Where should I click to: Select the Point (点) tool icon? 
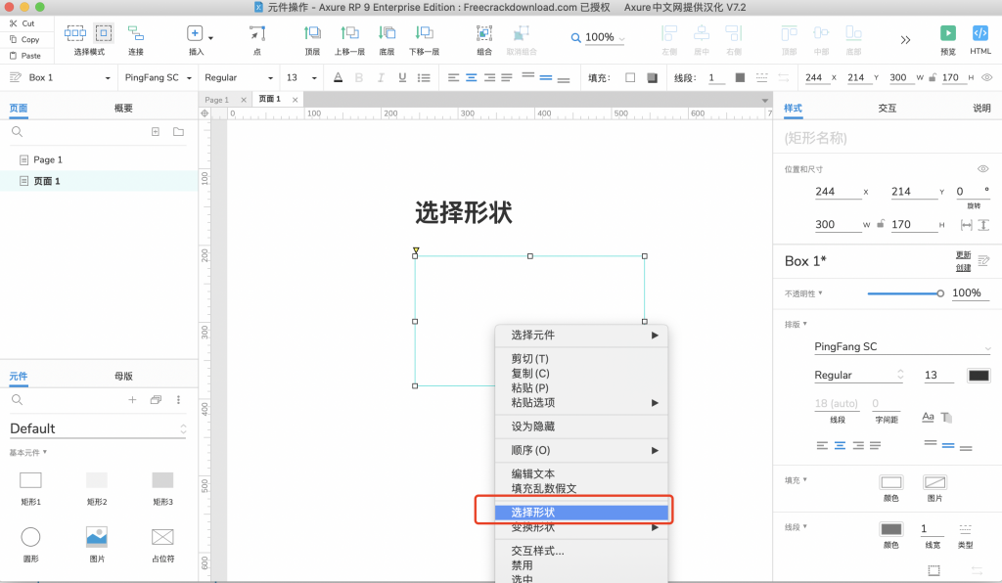pos(256,33)
